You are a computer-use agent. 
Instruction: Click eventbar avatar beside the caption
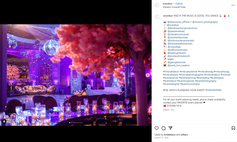pyautogui.click(x=157, y=16)
